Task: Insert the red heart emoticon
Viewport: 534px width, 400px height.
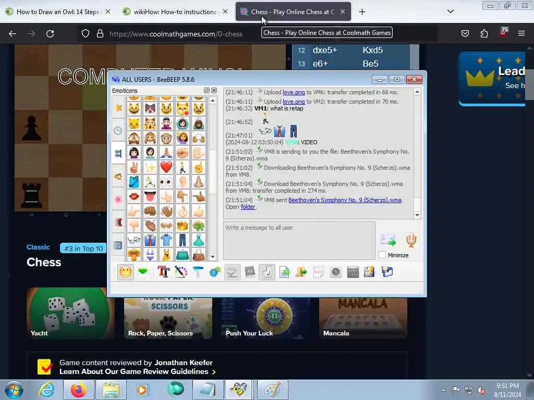Action: (x=166, y=167)
